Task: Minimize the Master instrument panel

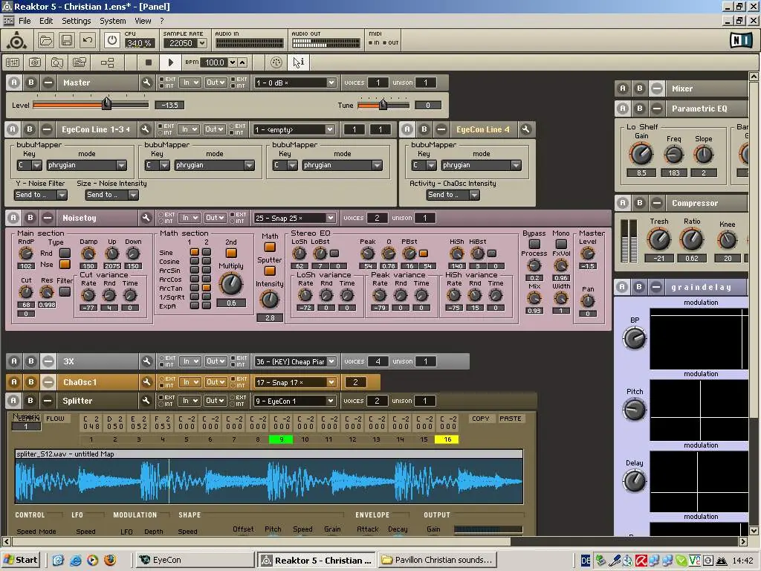Action: [48, 83]
